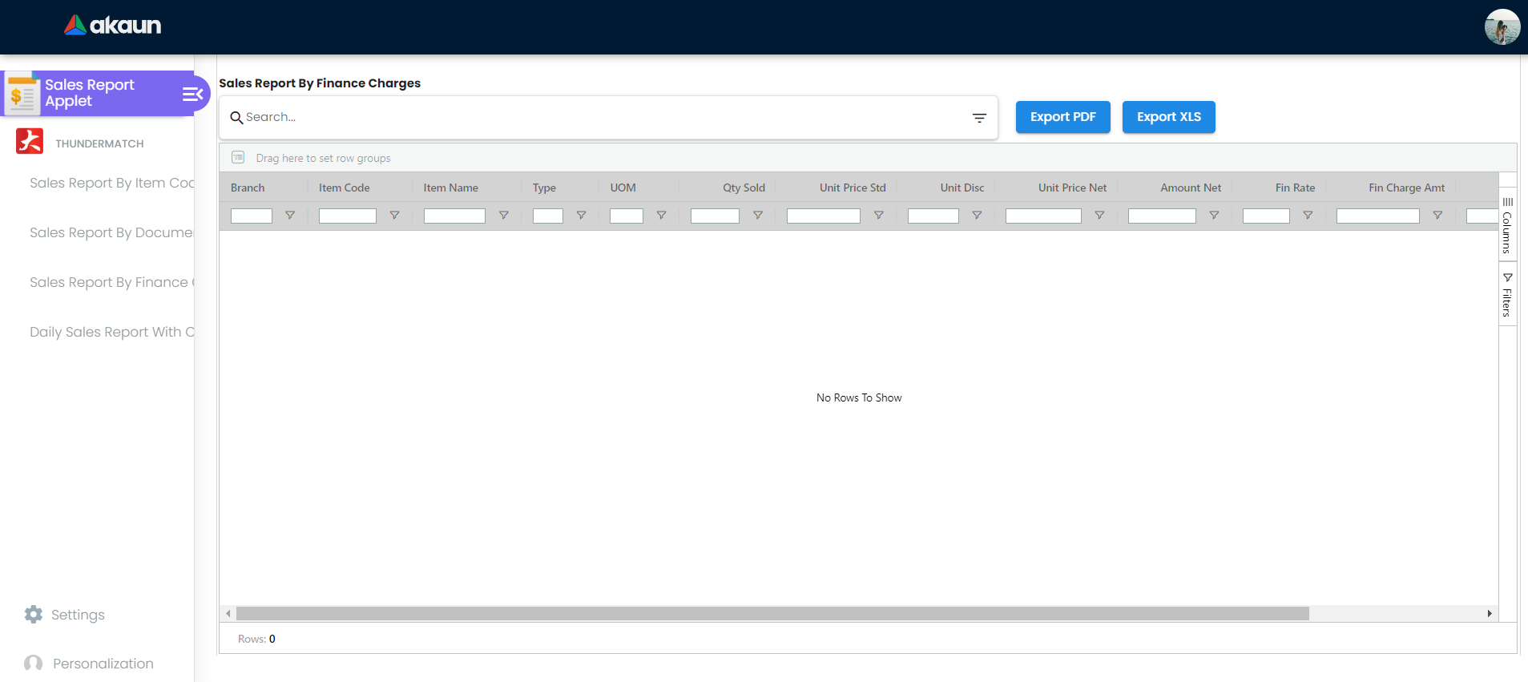Screen dimensions: 1528x682
Task: Open Branch column filter icon
Action: (x=290, y=216)
